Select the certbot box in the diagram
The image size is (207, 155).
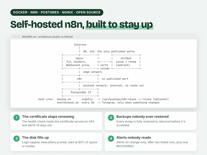tap(126, 62)
